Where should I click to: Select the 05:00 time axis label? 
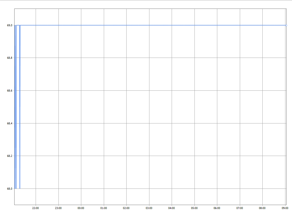click(x=194, y=208)
